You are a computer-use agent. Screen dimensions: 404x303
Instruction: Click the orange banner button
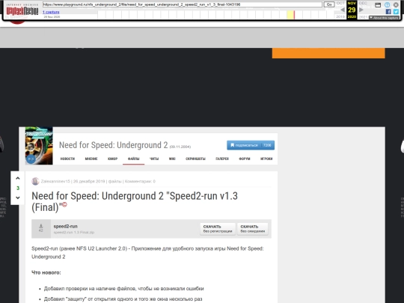[328, 53]
